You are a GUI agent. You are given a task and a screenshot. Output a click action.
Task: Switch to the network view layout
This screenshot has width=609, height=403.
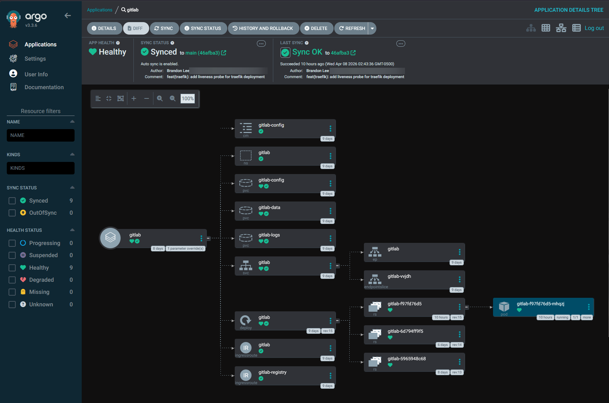coord(561,28)
